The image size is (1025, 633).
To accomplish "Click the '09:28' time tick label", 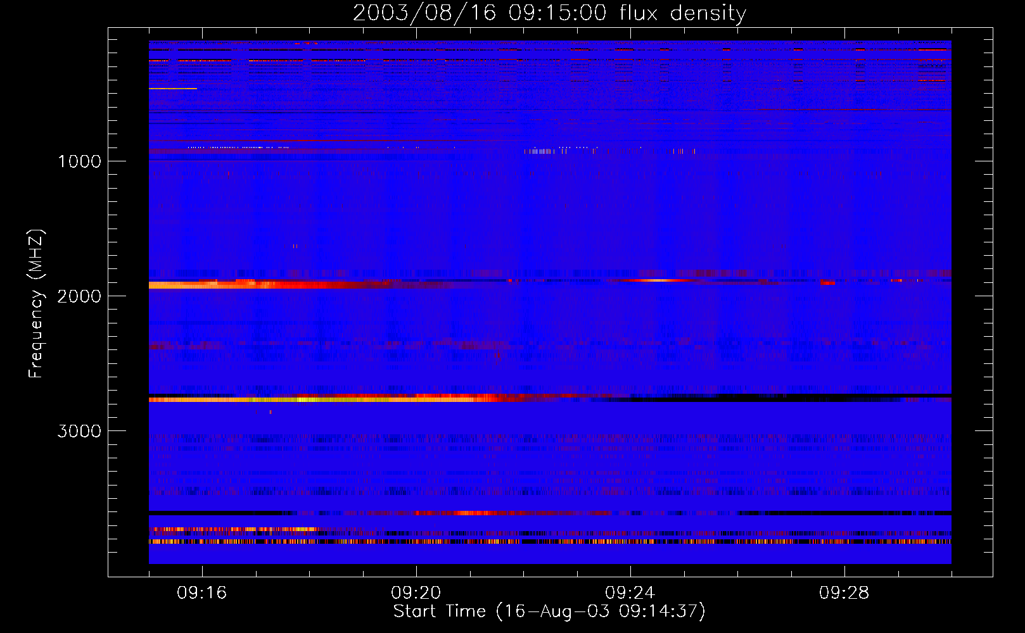I will point(844,593).
